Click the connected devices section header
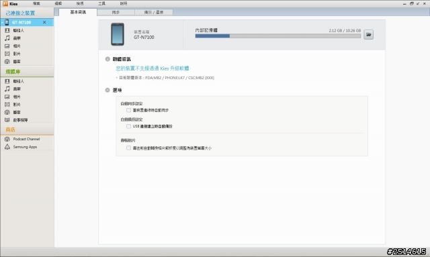This screenshot has height=257, width=430. pos(27,13)
